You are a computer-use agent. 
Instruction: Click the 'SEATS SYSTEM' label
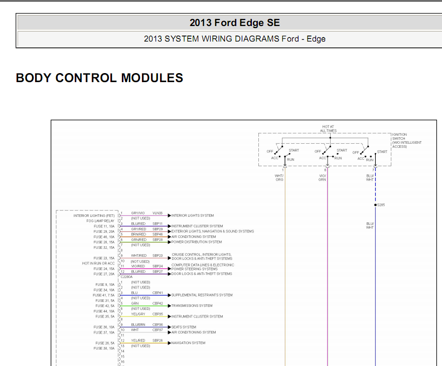point(184,327)
